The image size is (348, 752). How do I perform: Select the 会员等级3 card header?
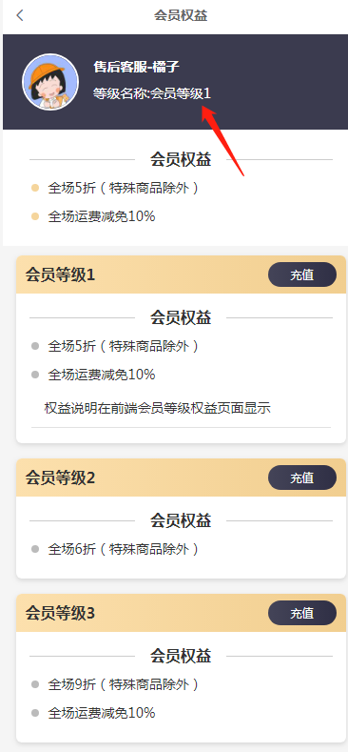coord(181,613)
